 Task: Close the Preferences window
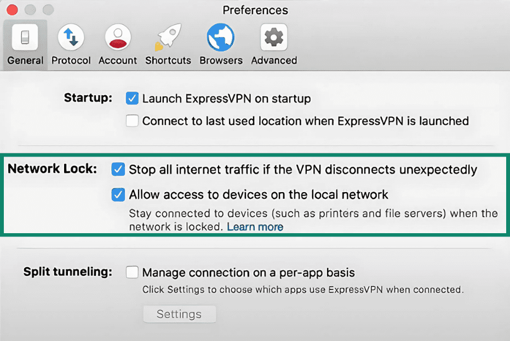(x=12, y=10)
